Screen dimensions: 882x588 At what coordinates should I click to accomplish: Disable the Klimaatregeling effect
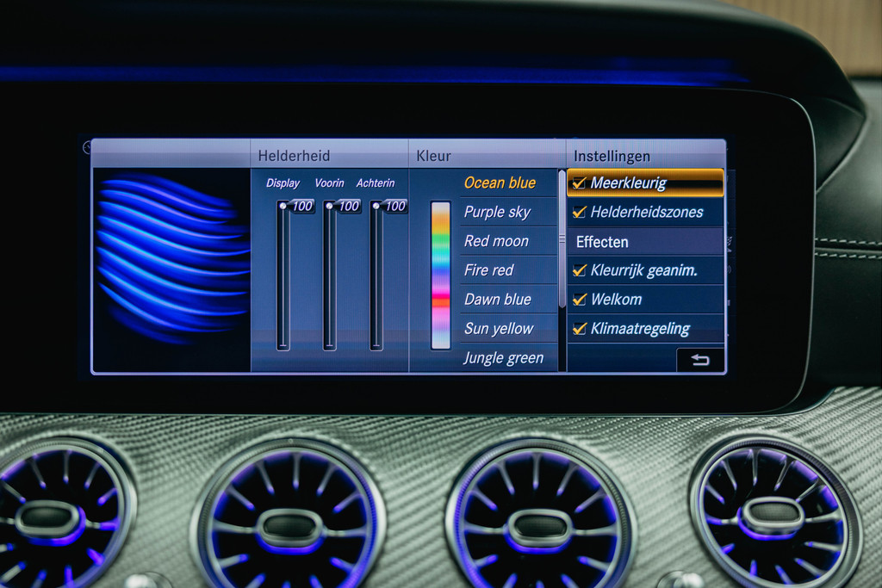[x=580, y=329]
